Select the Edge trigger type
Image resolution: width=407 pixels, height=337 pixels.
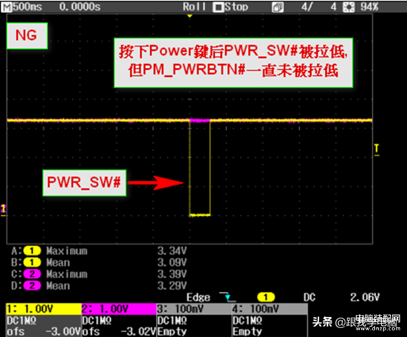(x=198, y=298)
